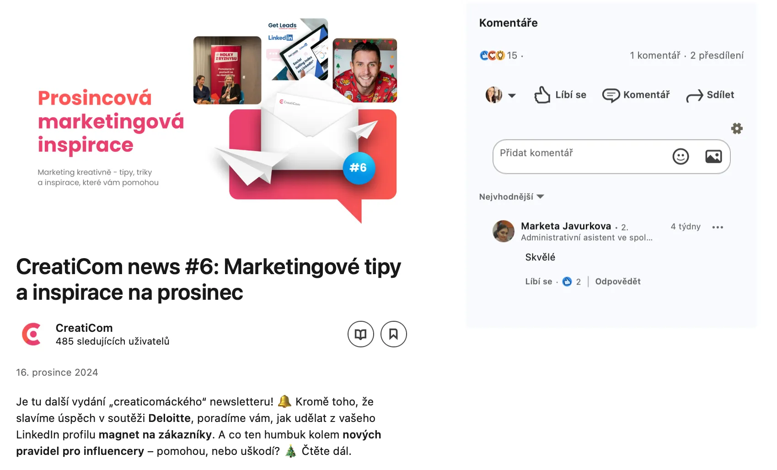Screen dimensions: 777x470
Task: Open Marketa Javurkova's profile name
Action: pyautogui.click(x=566, y=226)
